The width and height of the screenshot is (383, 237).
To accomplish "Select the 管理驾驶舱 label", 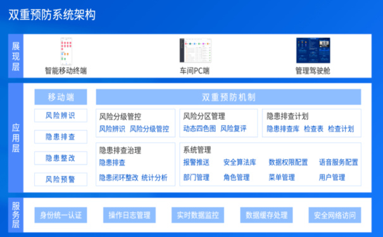I will pos(313,71).
